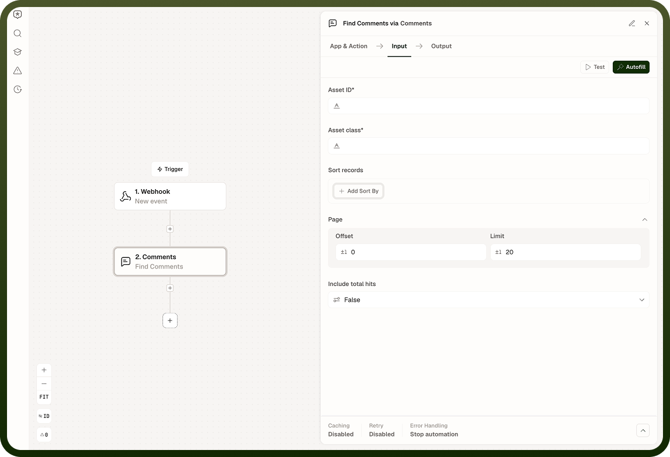
Task: Expand the bottom settings panel chevron
Action: [x=643, y=431]
